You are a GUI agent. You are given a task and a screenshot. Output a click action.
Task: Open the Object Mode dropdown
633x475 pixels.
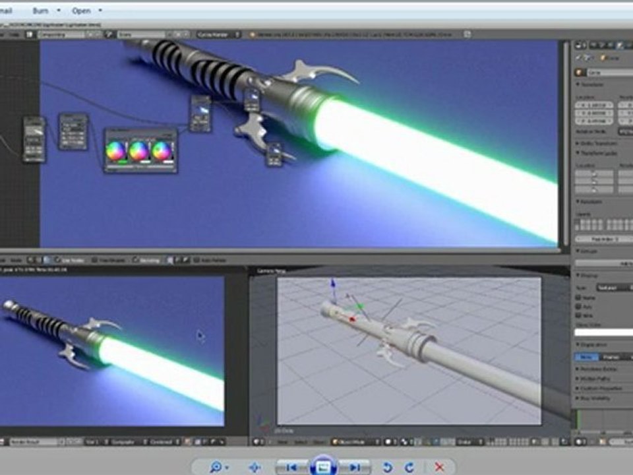click(x=355, y=442)
